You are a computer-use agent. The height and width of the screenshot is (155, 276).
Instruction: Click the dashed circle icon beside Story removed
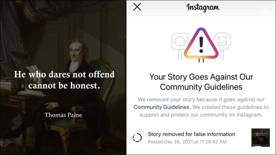137,138
